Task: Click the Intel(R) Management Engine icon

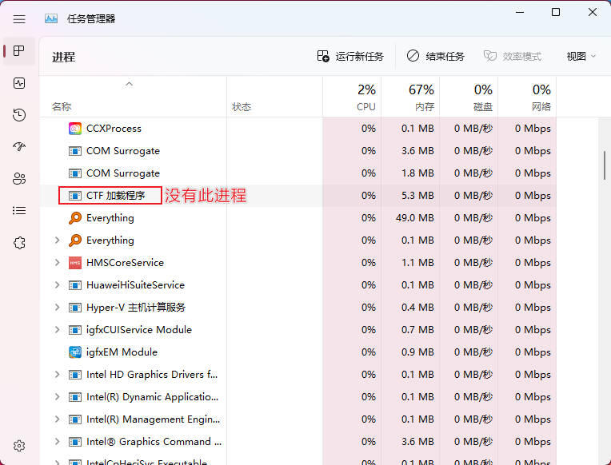Action: [x=75, y=419]
